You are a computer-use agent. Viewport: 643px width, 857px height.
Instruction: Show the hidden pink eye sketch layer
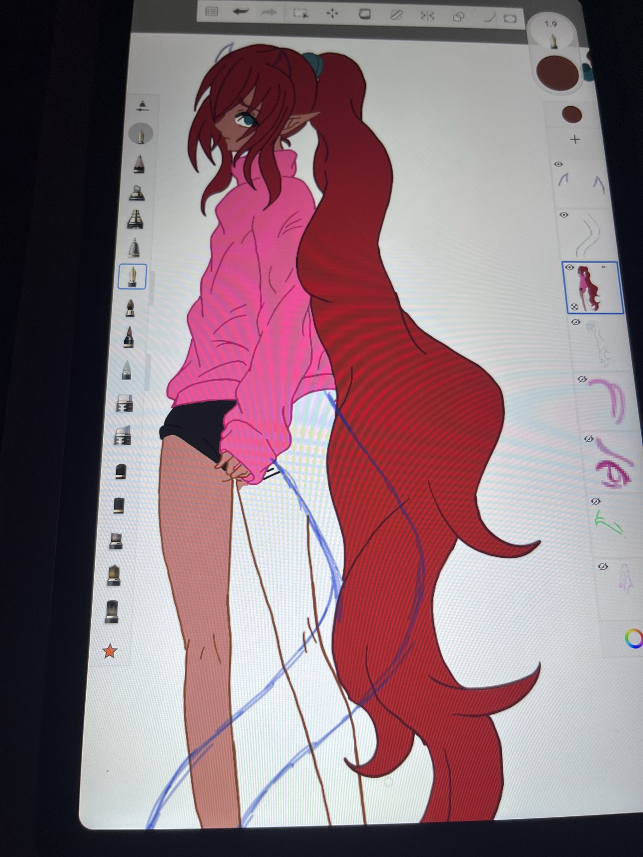coord(588,439)
